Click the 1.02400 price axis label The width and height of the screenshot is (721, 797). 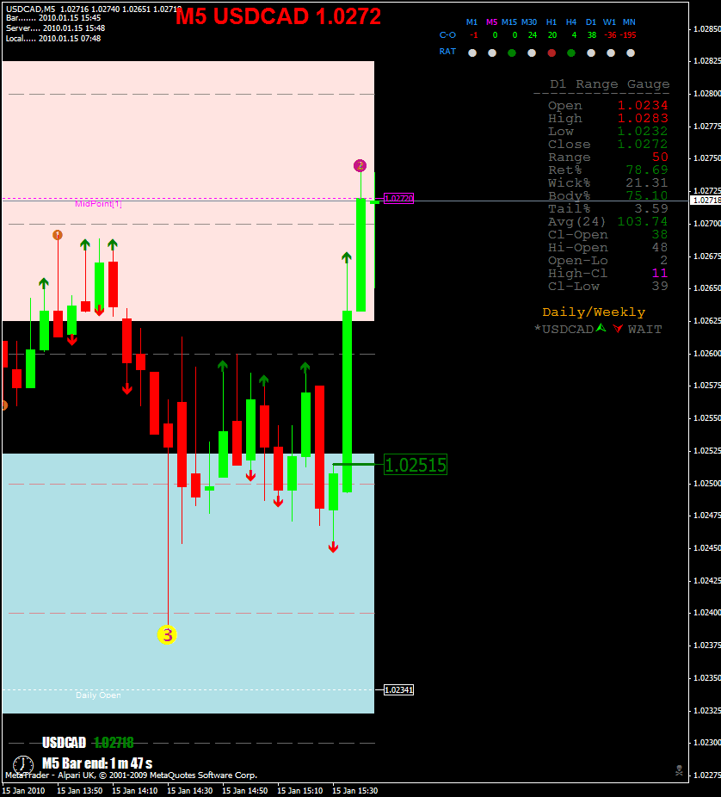(706, 613)
